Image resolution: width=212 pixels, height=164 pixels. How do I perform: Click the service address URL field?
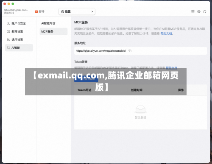140,51
